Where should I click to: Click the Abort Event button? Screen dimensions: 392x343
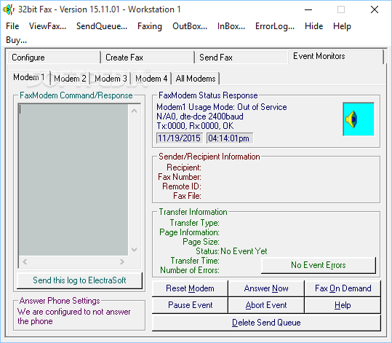pyautogui.click(x=266, y=305)
